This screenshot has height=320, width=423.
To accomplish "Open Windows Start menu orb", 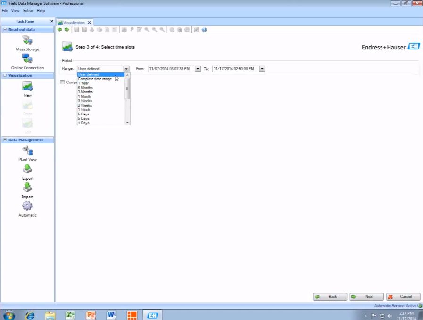I will pos(9,315).
